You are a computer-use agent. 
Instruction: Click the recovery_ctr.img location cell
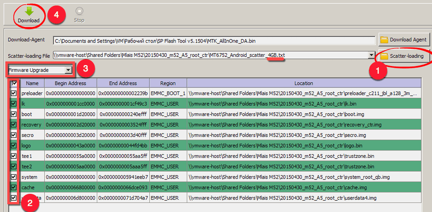tap(304, 125)
